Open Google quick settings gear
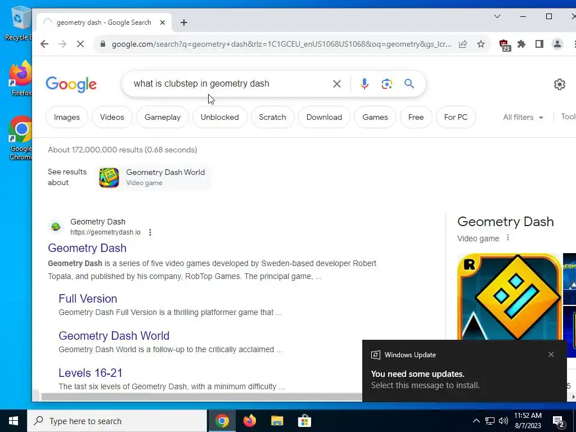 click(x=559, y=84)
